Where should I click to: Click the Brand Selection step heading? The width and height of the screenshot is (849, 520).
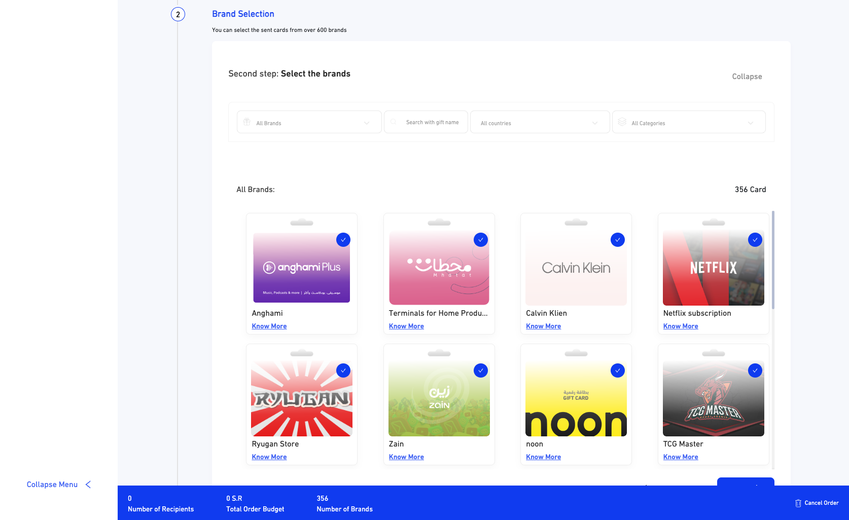tap(243, 14)
